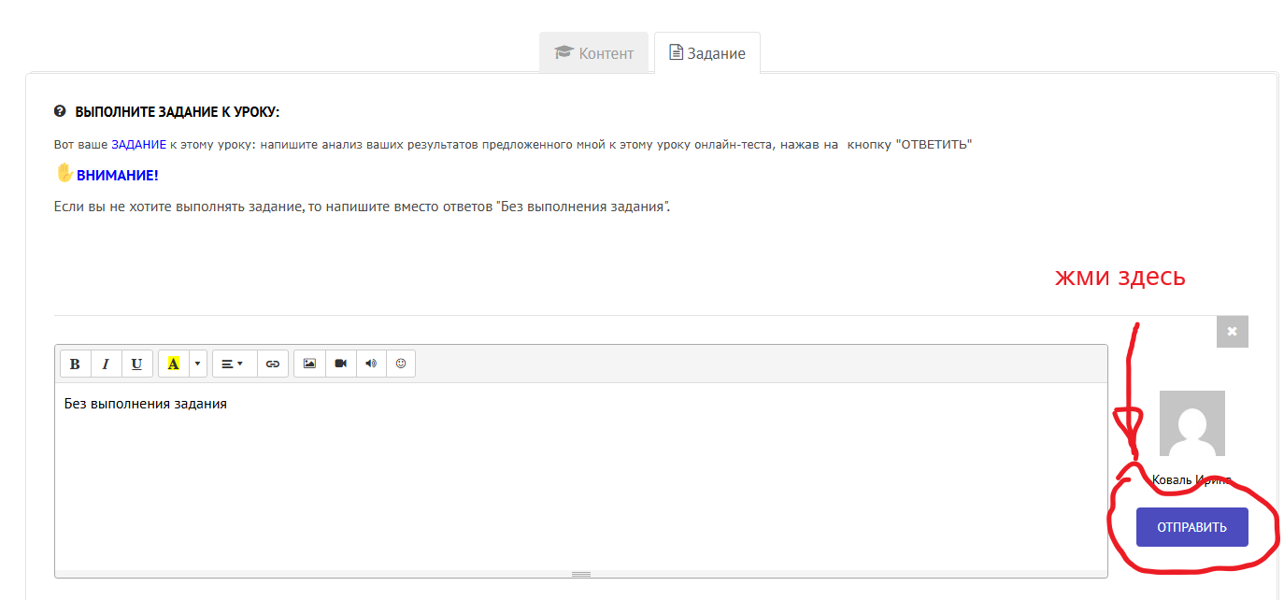Toggle bold formatting in the editor
The width and height of the screenshot is (1284, 600).
76,364
